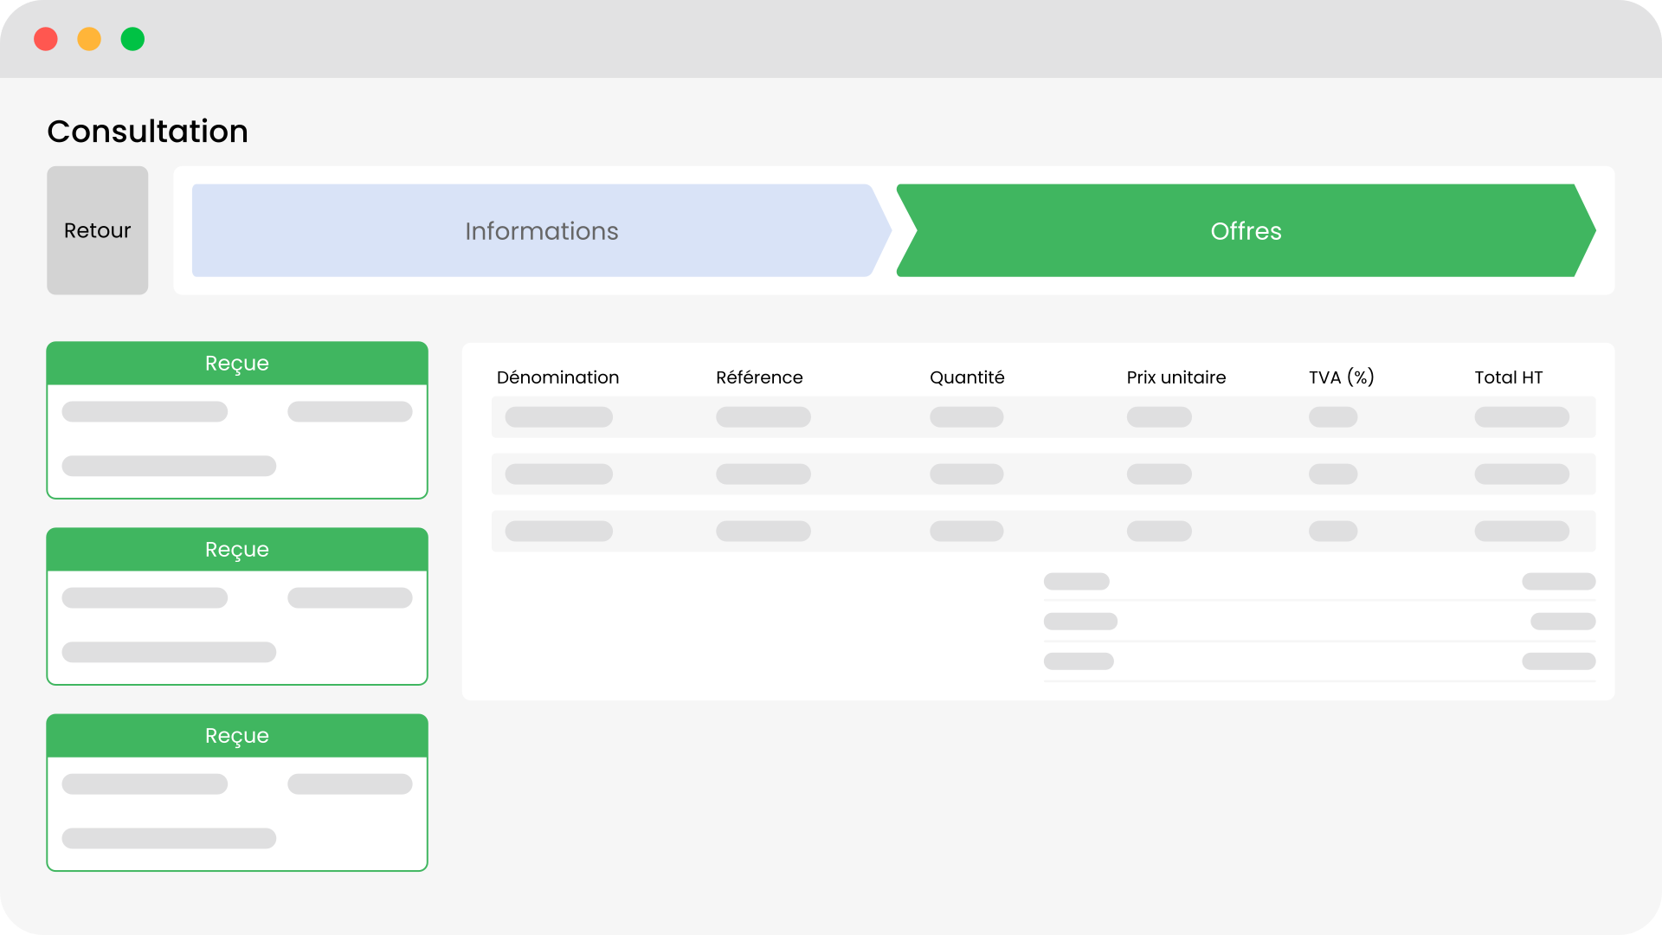Sort by Quantité column header
The image size is (1662, 935).
967,377
